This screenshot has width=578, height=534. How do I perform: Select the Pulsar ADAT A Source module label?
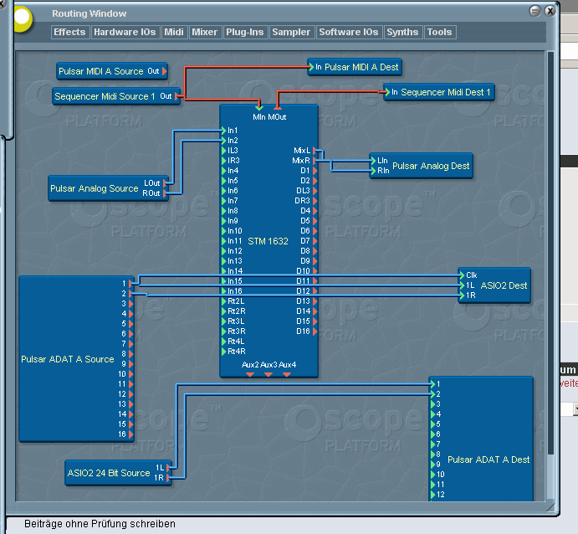click(x=68, y=359)
